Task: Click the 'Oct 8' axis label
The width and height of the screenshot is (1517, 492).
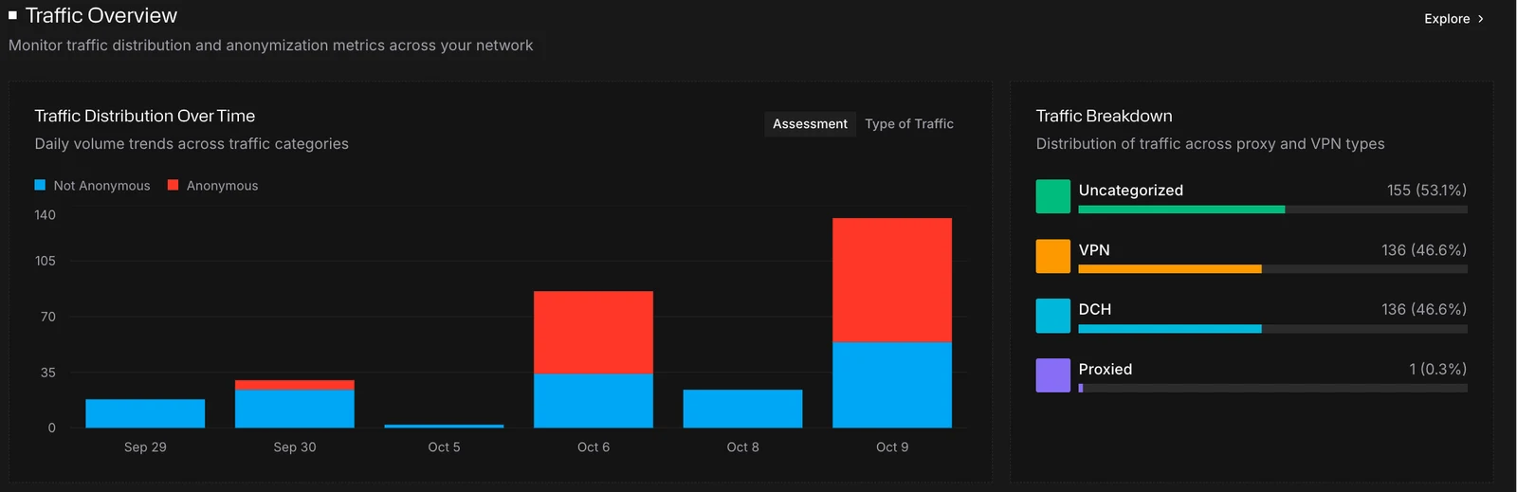Action: point(742,447)
